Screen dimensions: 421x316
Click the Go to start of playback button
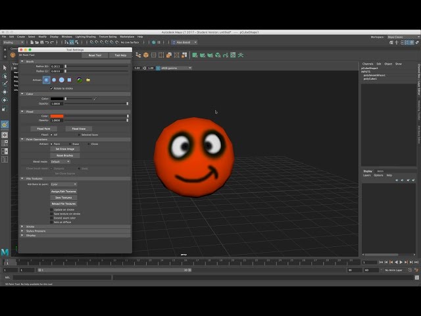tap(381, 262)
